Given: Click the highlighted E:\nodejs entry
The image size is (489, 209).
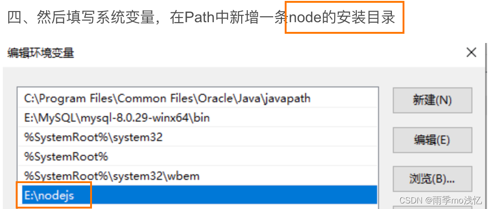Looking at the screenshot, I should 49,196.
